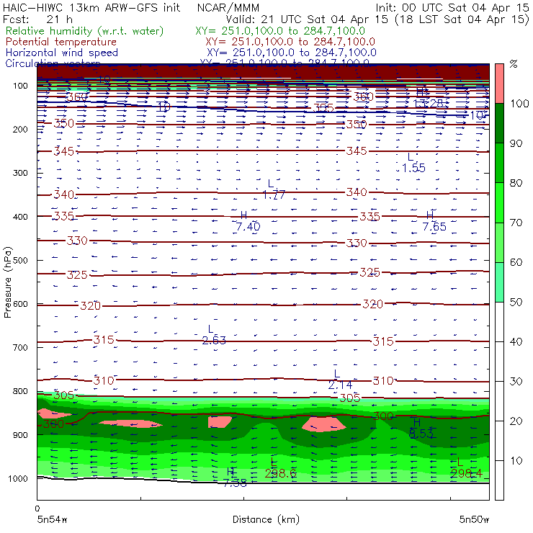533x533 pixels.
Task: Click the green 'Relative humidity (w.r.t. water)' legend label
Action: click(85, 31)
